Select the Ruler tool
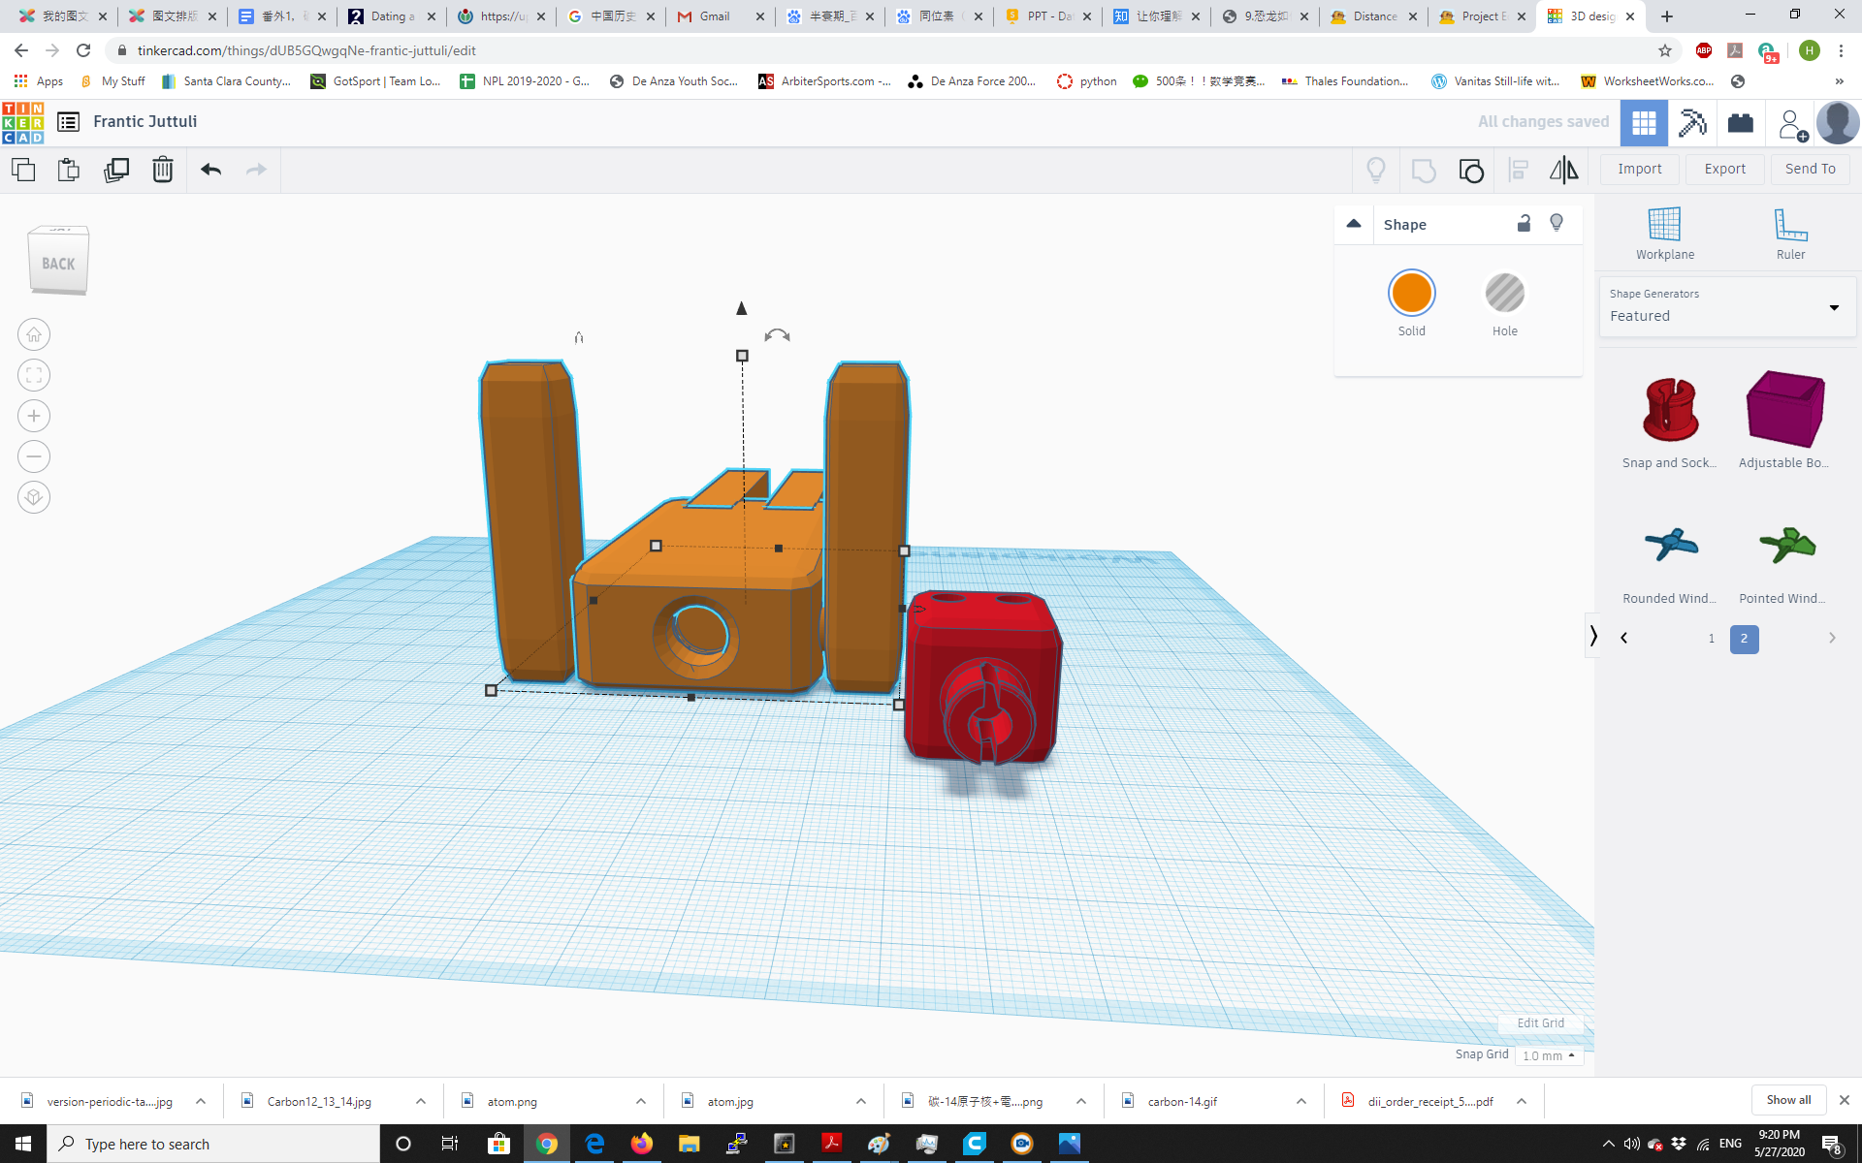The width and height of the screenshot is (1862, 1163). (x=1790, y=234)
